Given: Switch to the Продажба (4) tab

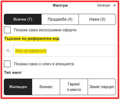Looking at the screenshot, I should pos(60,19).
